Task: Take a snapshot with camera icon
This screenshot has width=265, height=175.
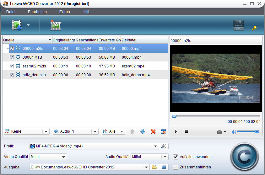Action: pos(219,132)
